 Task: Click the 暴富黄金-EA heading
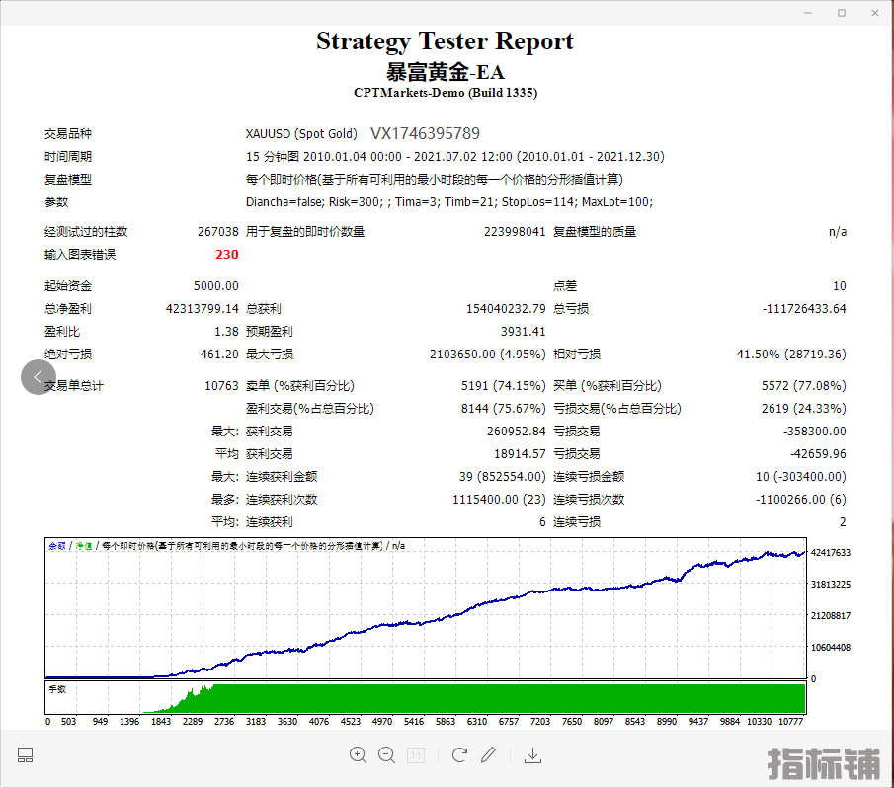click(x=445, y=72)
